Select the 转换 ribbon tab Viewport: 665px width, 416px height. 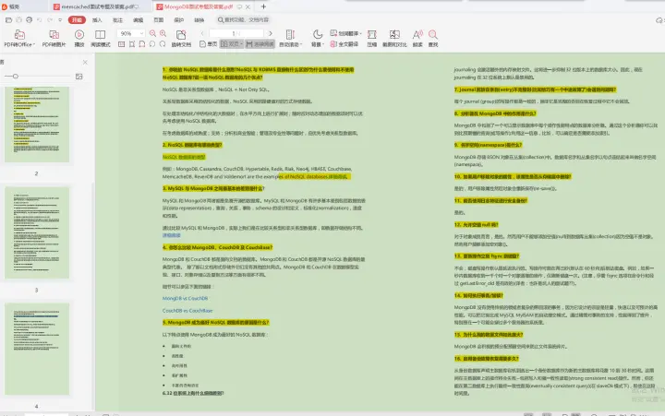(199, 20)
